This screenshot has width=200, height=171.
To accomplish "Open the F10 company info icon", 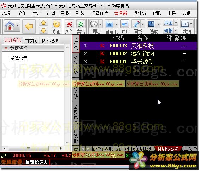I will click(125, 24).
